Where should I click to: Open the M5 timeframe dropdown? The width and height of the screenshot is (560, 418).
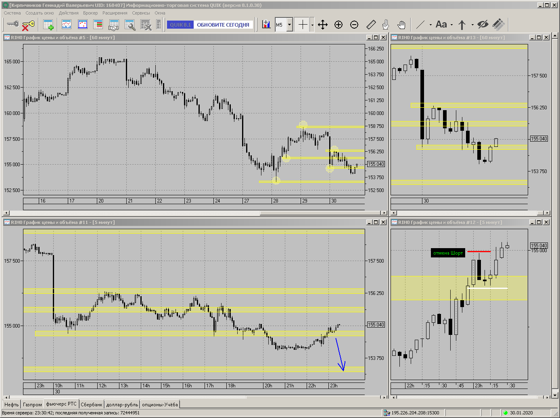coord(290,25)
